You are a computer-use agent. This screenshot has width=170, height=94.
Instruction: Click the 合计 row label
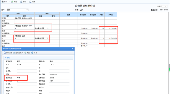pos(4,46)
